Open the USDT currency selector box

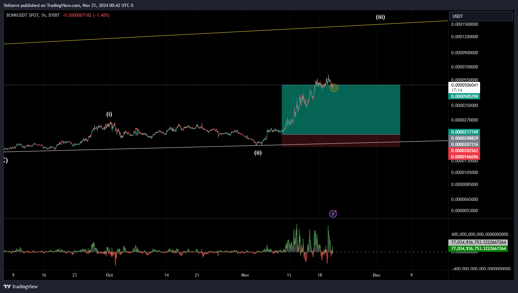481,16
